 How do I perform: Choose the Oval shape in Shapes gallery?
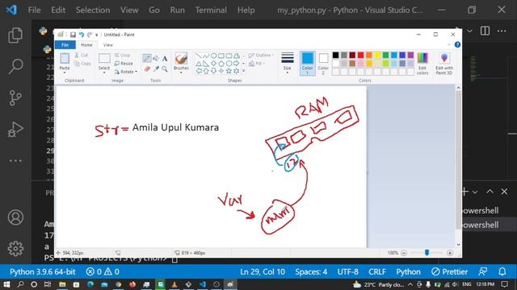tap(213, 56)
